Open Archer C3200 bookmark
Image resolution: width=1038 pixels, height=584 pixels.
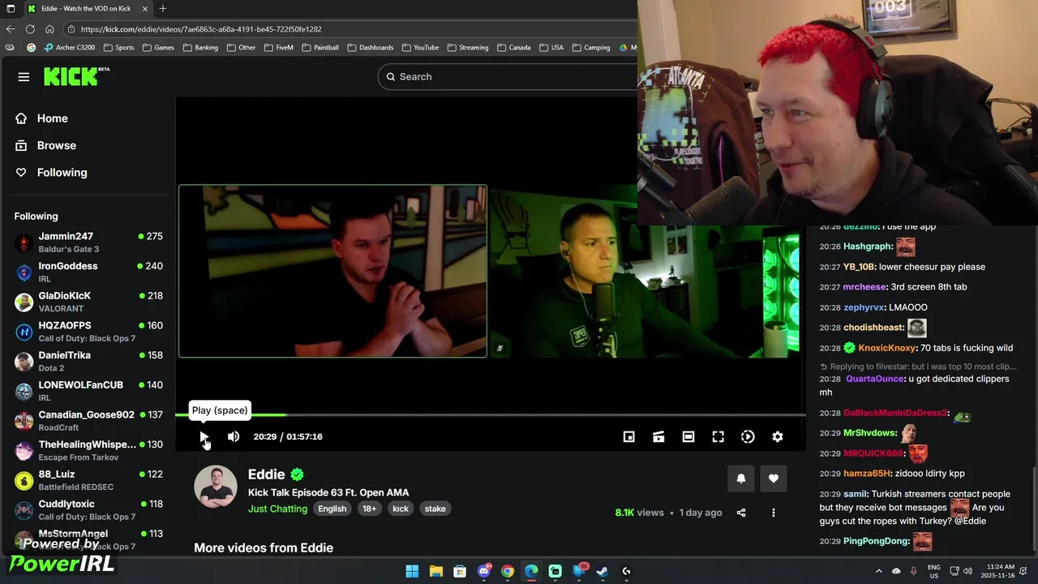point(70,48)
